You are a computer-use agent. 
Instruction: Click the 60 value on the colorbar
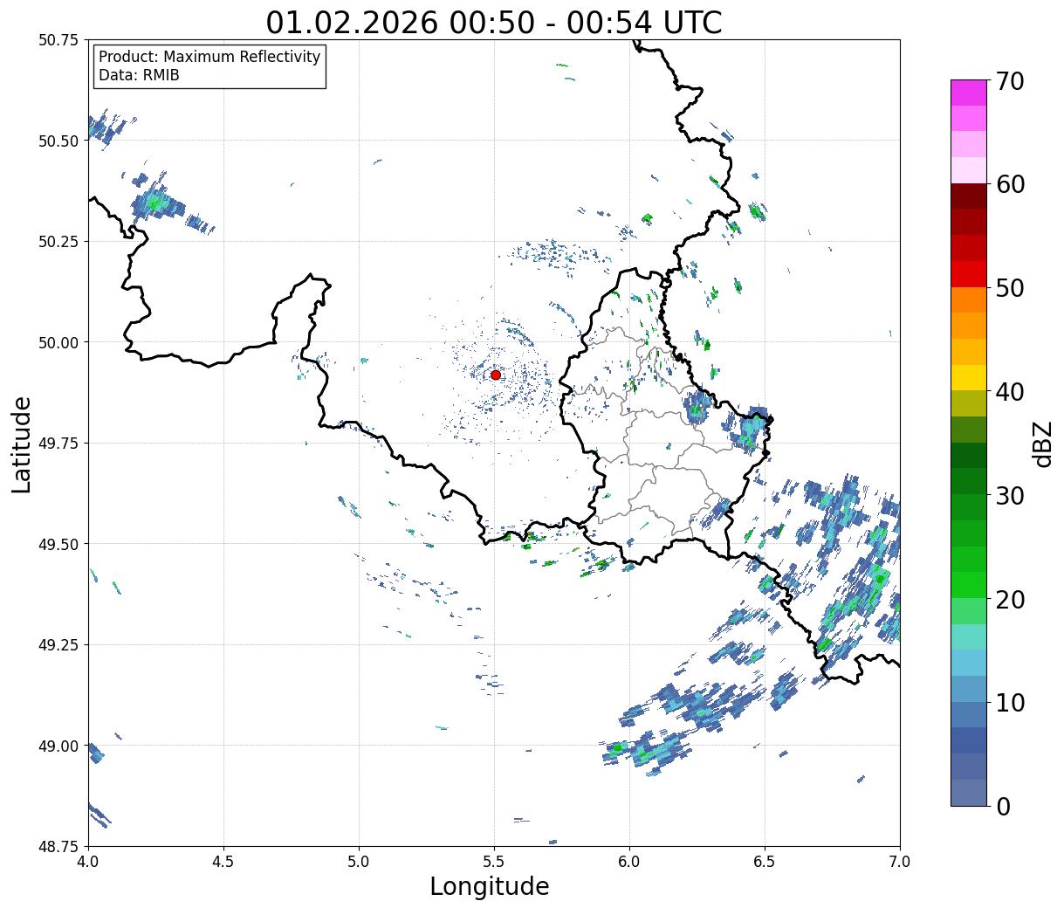(x=1010, y=184)
